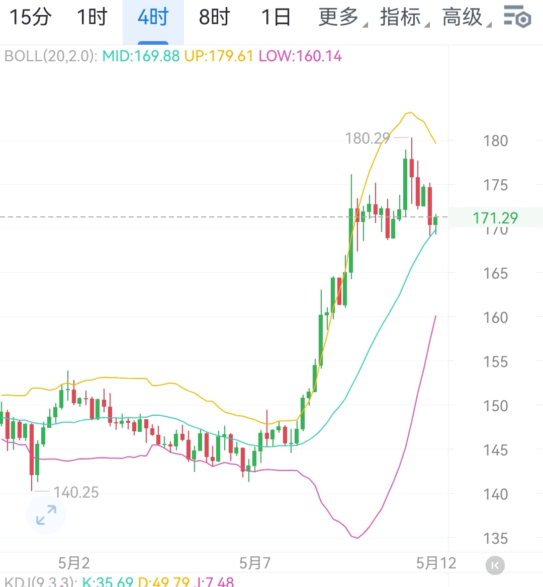Click the 5月7 date label
Screen dimensions: 543x587
255,563
